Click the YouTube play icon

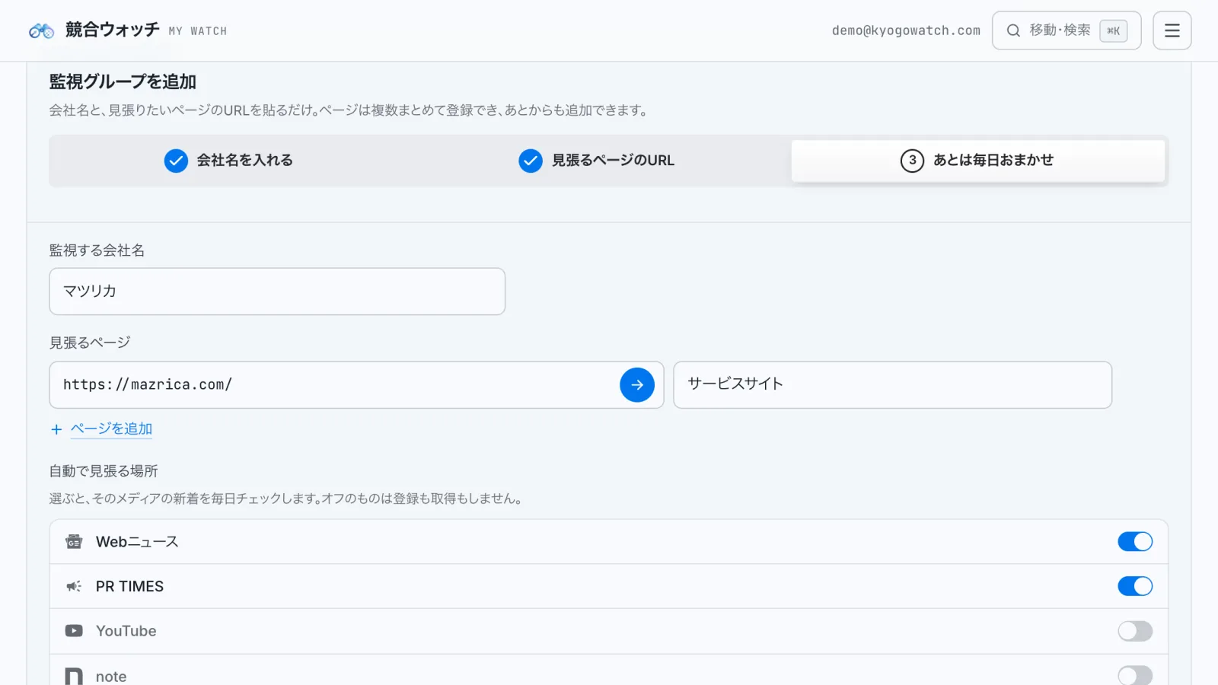coord(74,631)
